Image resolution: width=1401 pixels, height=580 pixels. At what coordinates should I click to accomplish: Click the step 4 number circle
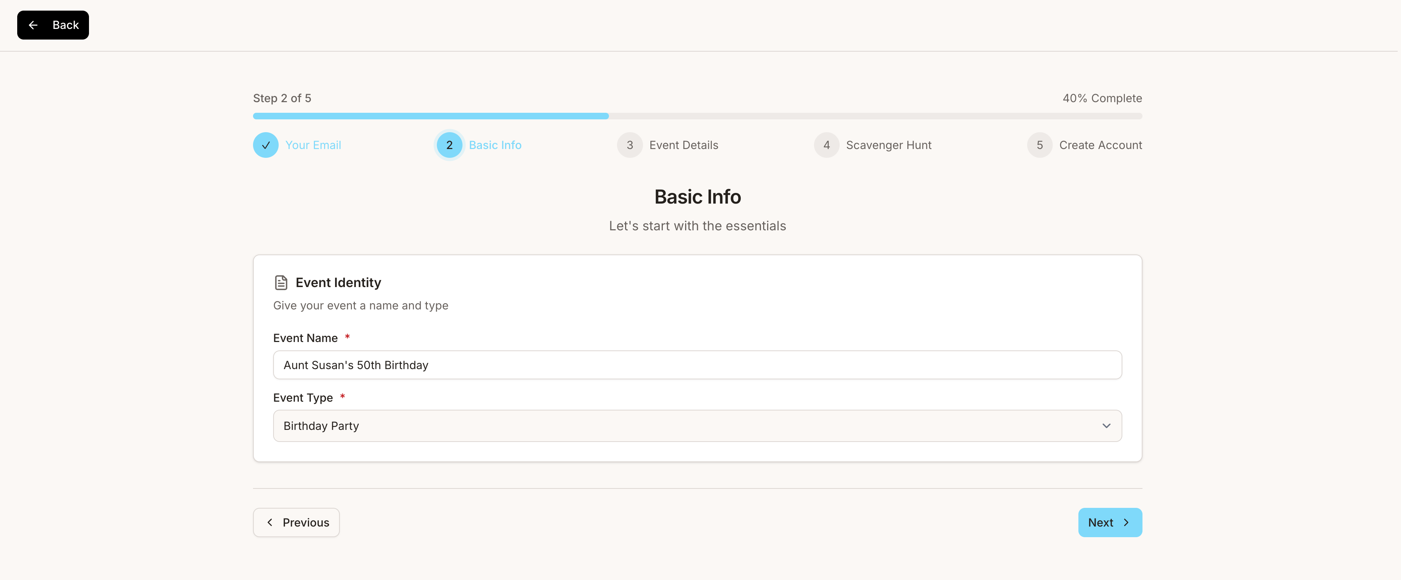click(826, 145)
